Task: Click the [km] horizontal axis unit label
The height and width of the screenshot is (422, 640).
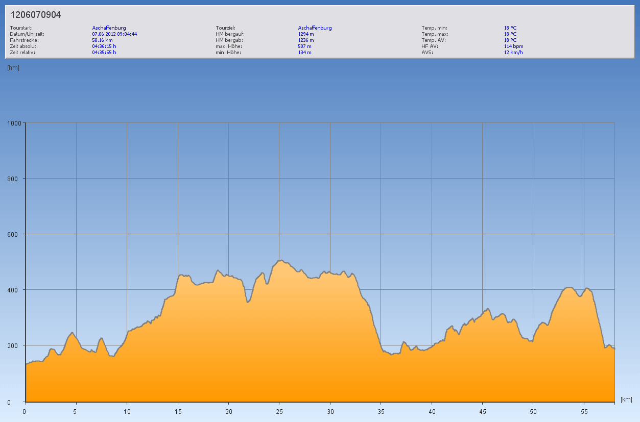Action: click(626, 399)
